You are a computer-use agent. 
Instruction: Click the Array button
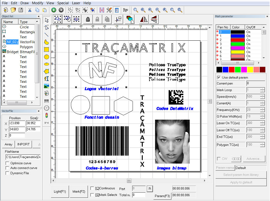click(8, 144)
